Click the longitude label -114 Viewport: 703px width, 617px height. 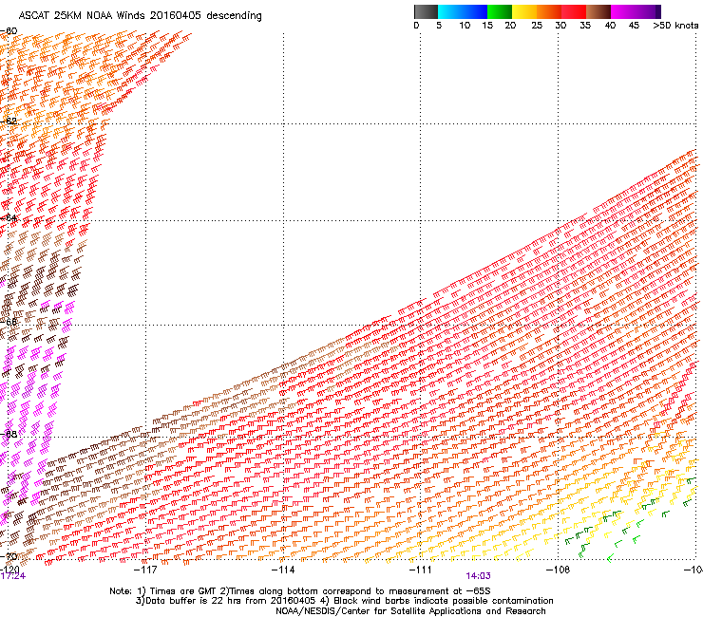pyautogui.click(x=283, y=570)
